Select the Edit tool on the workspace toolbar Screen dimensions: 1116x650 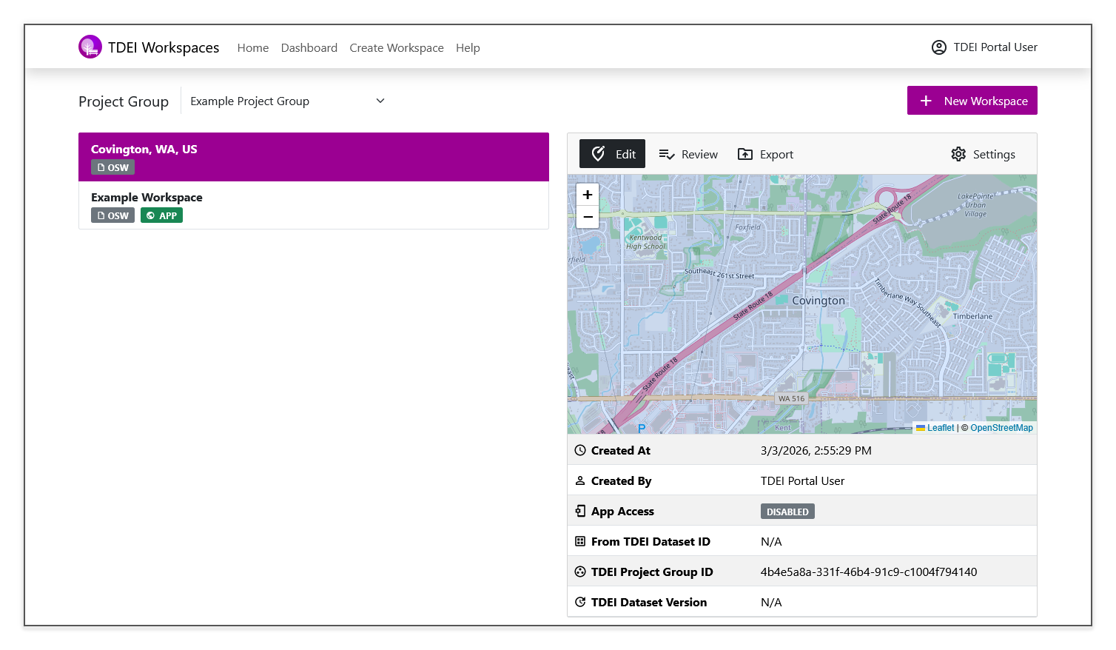tap(612, 153)
